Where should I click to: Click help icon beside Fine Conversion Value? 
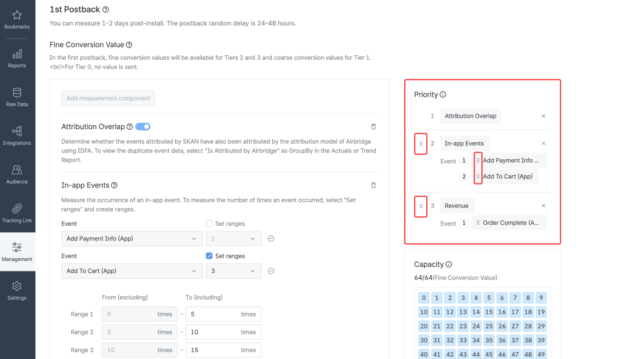[129, 45]
